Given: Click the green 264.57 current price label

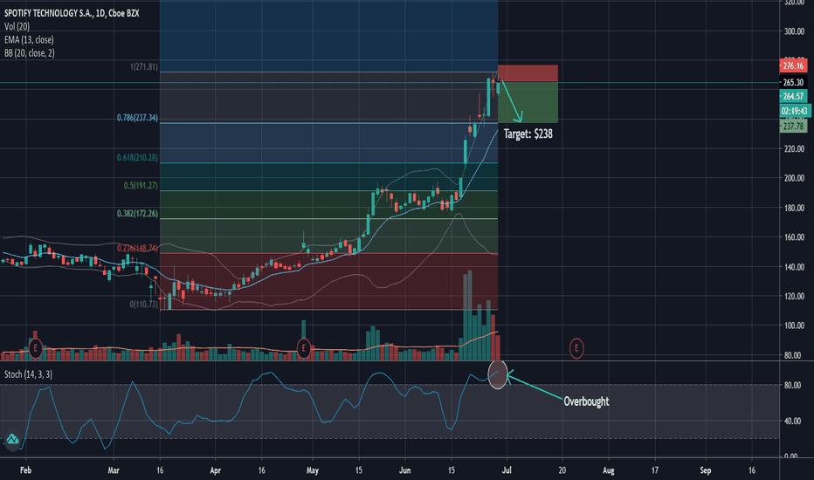Looking at the screenshot, I should coord(793,96).
